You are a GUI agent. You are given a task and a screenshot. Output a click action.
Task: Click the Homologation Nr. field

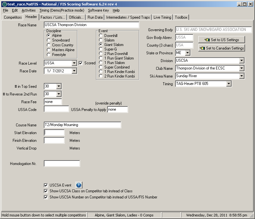[62, 163]
